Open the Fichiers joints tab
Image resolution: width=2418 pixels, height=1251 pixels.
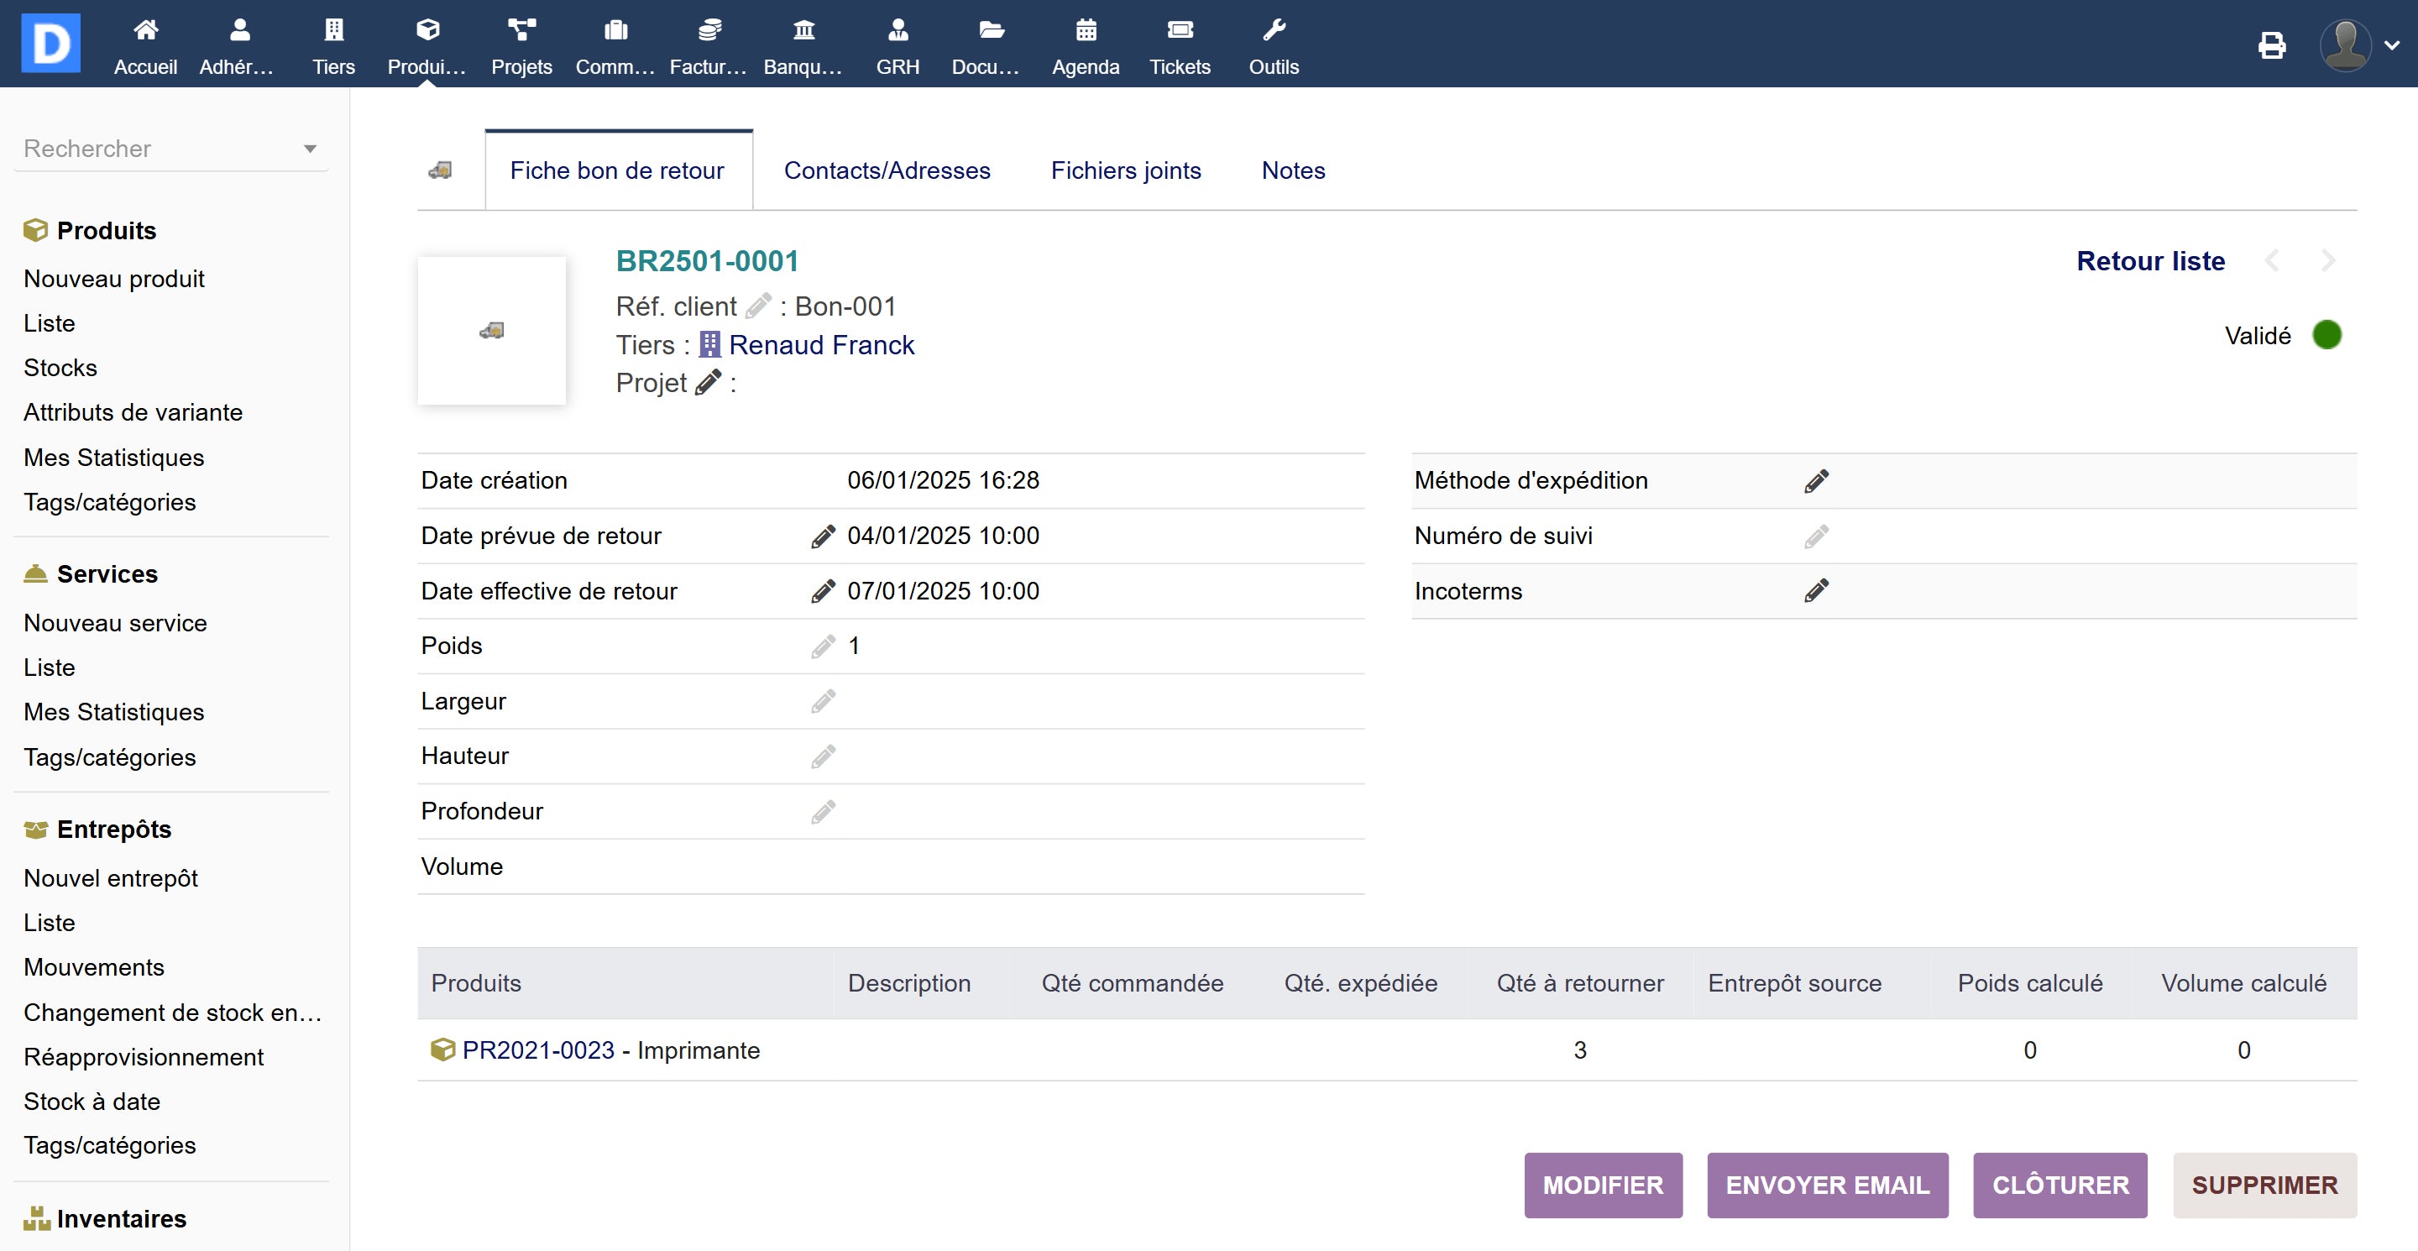(1124, 170)
